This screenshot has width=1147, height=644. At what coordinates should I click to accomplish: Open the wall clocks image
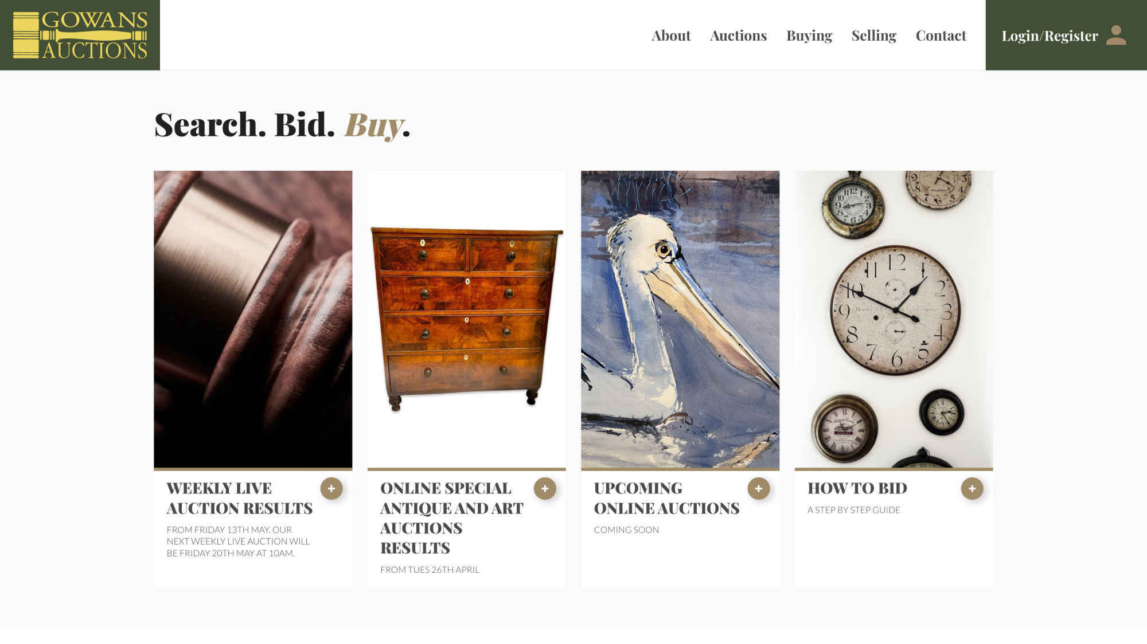coord(894,319)
